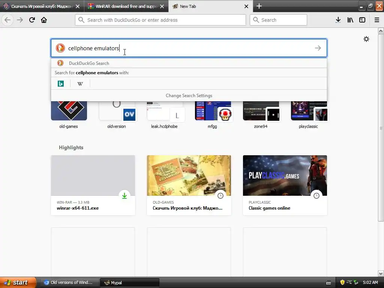Click the keyboard tray icon
384x288 pixels.
tap(328, 283)
